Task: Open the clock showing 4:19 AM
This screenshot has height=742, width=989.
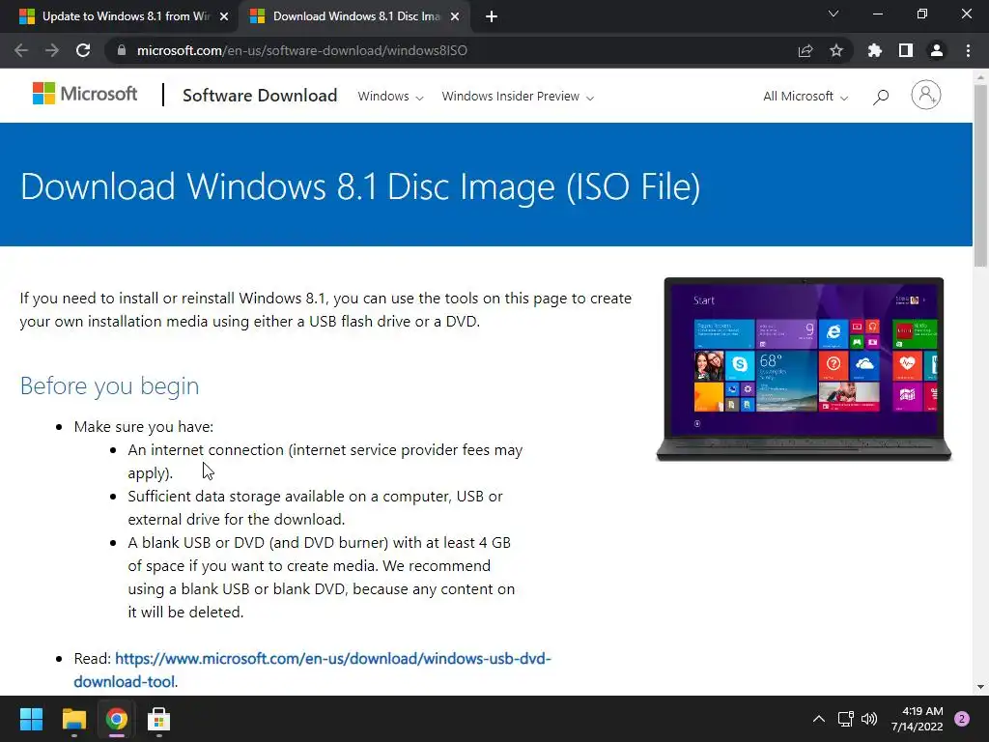Action: point(918,719)
